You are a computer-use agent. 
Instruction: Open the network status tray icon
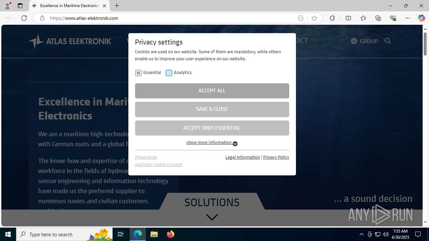[378, 234]
